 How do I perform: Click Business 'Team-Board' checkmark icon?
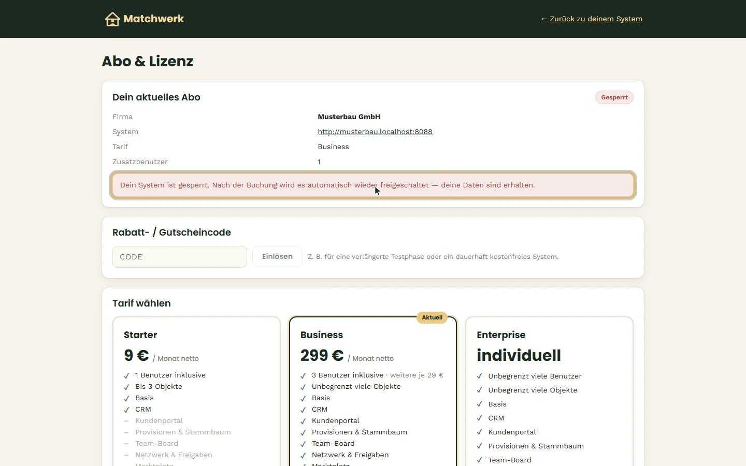point(304,444)
